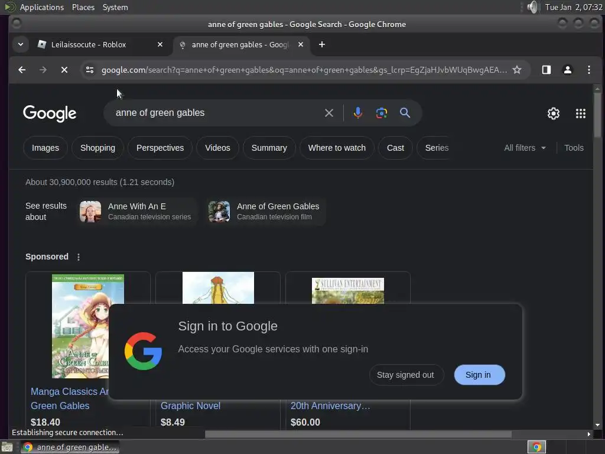Open new tab with plus button
The image size is (605, 454).
[x=322, y=45]
